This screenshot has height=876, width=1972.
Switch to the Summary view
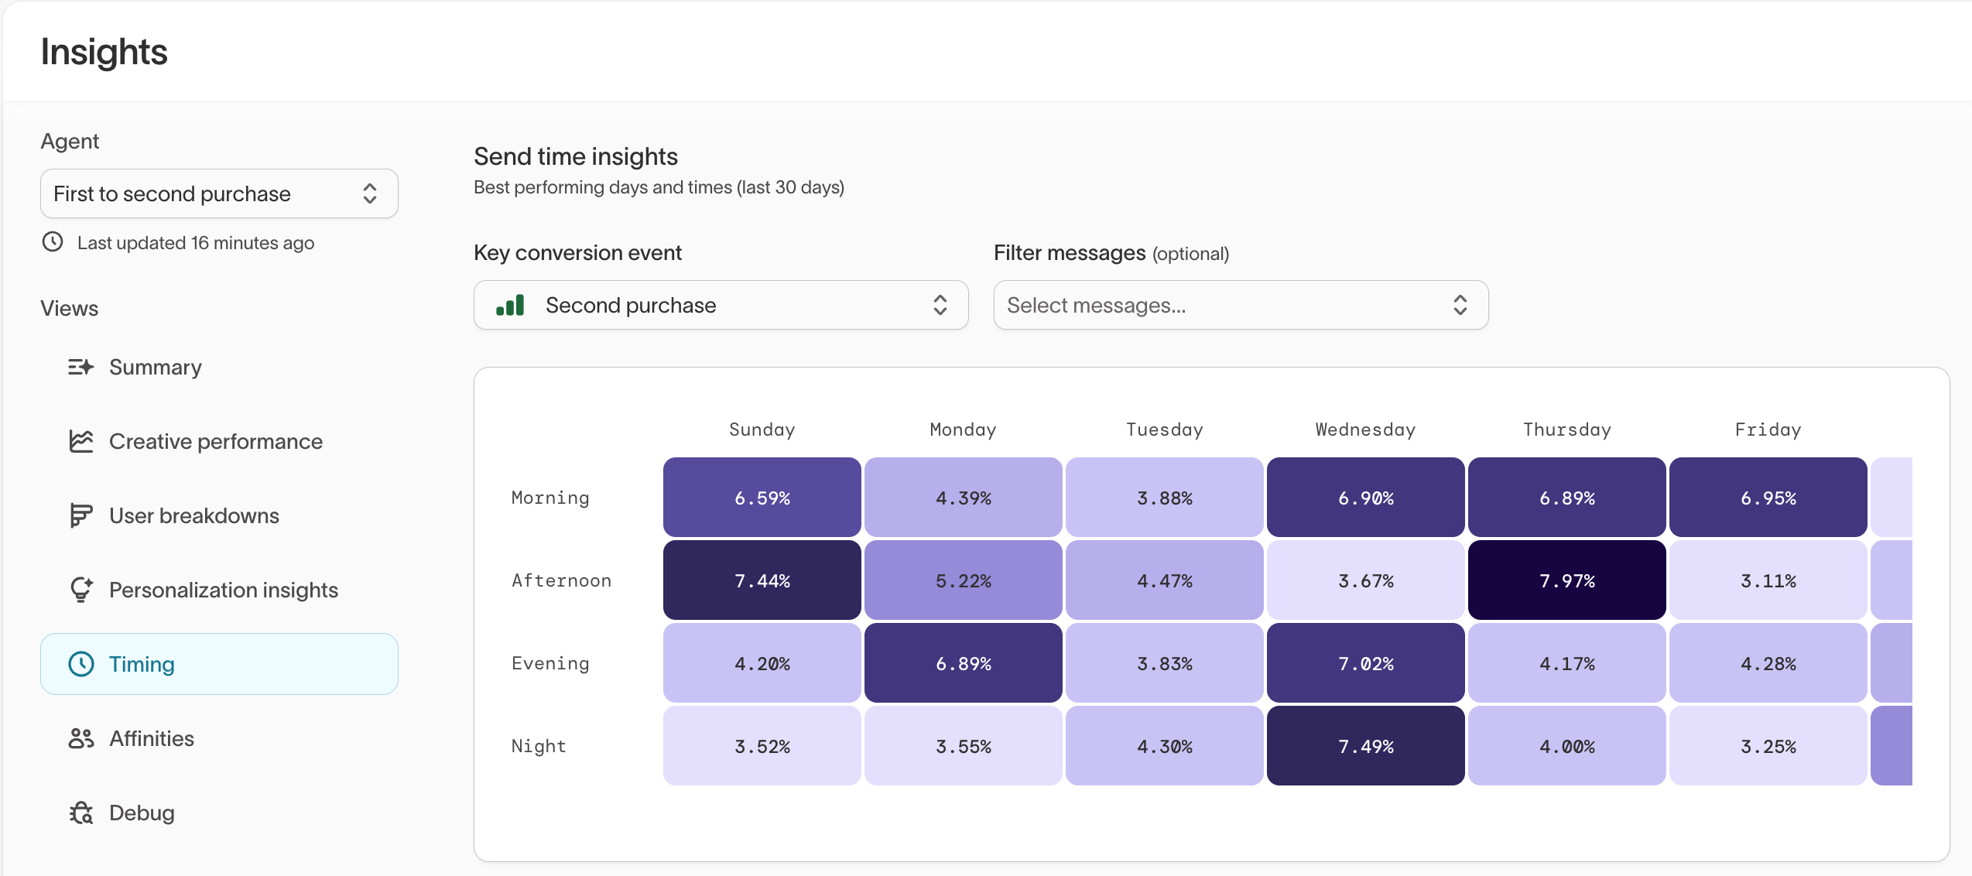click(155, 367)
